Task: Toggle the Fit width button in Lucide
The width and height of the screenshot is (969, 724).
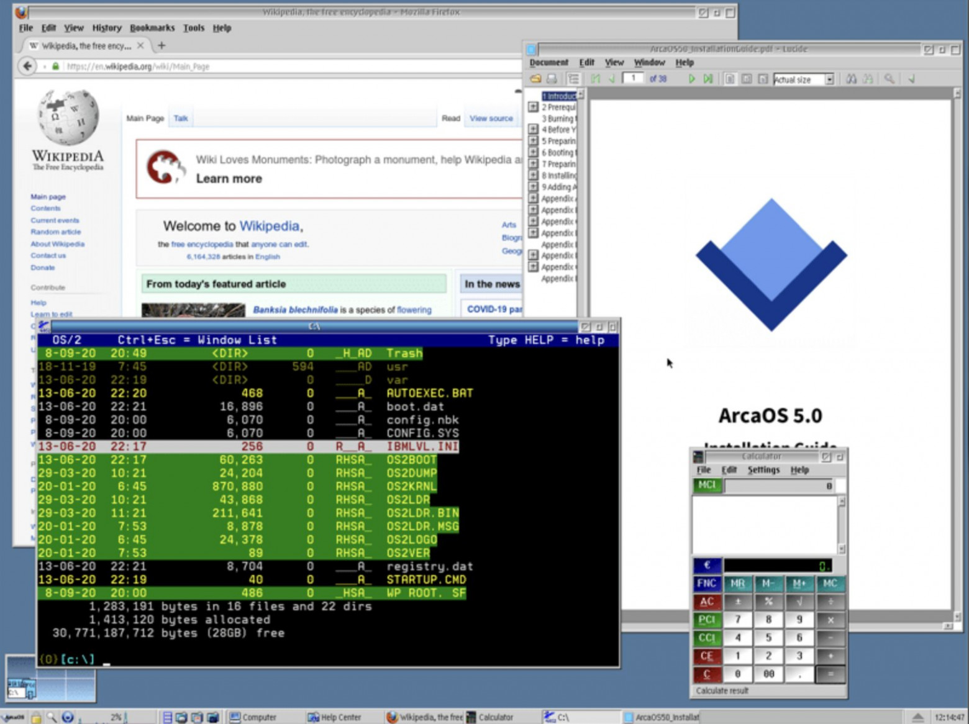Action: [x=763, y=79]
